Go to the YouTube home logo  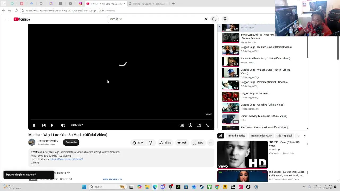coord(22,19)
